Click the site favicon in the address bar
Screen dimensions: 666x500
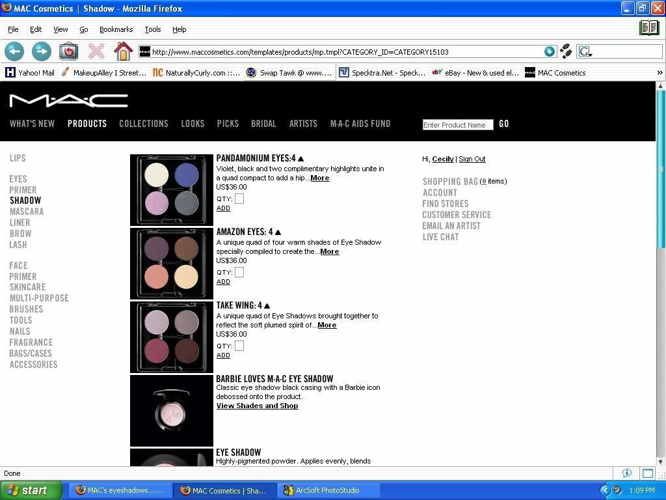(145, 52)
